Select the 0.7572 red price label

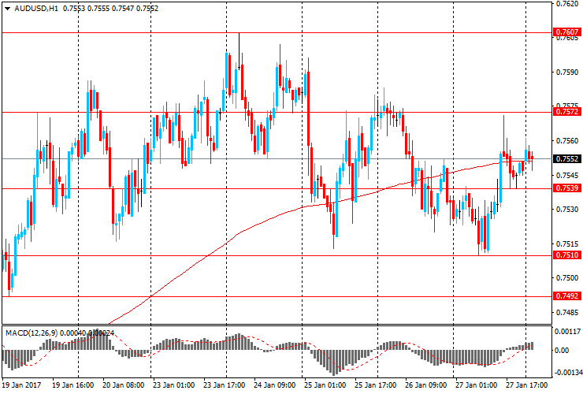567,112
